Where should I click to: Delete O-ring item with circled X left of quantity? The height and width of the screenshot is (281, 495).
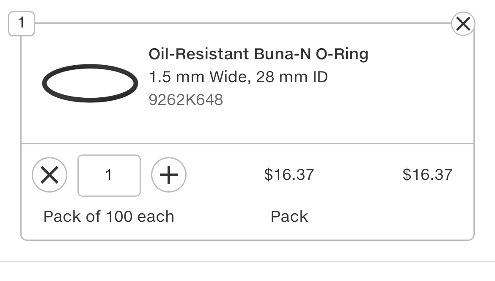pos(49,175)
